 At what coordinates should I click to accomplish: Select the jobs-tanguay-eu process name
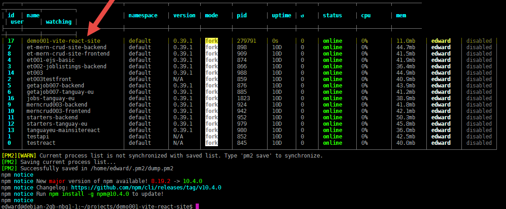pyautogui.click(x=51, y=98)
